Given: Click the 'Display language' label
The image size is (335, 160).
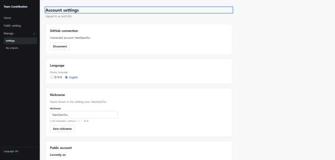Looking at the screenshot, I should point(59,72).
